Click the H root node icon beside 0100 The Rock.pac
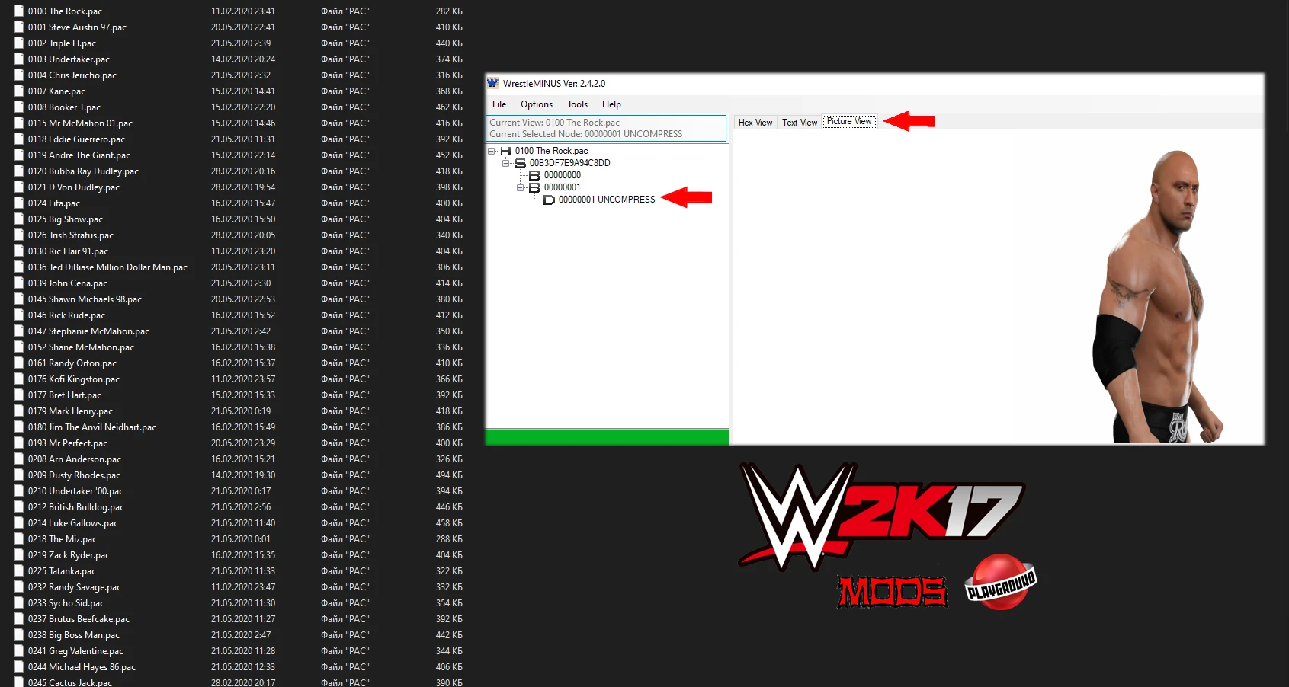The width and height of the screenshot is (1289, 687). point(505,151)
